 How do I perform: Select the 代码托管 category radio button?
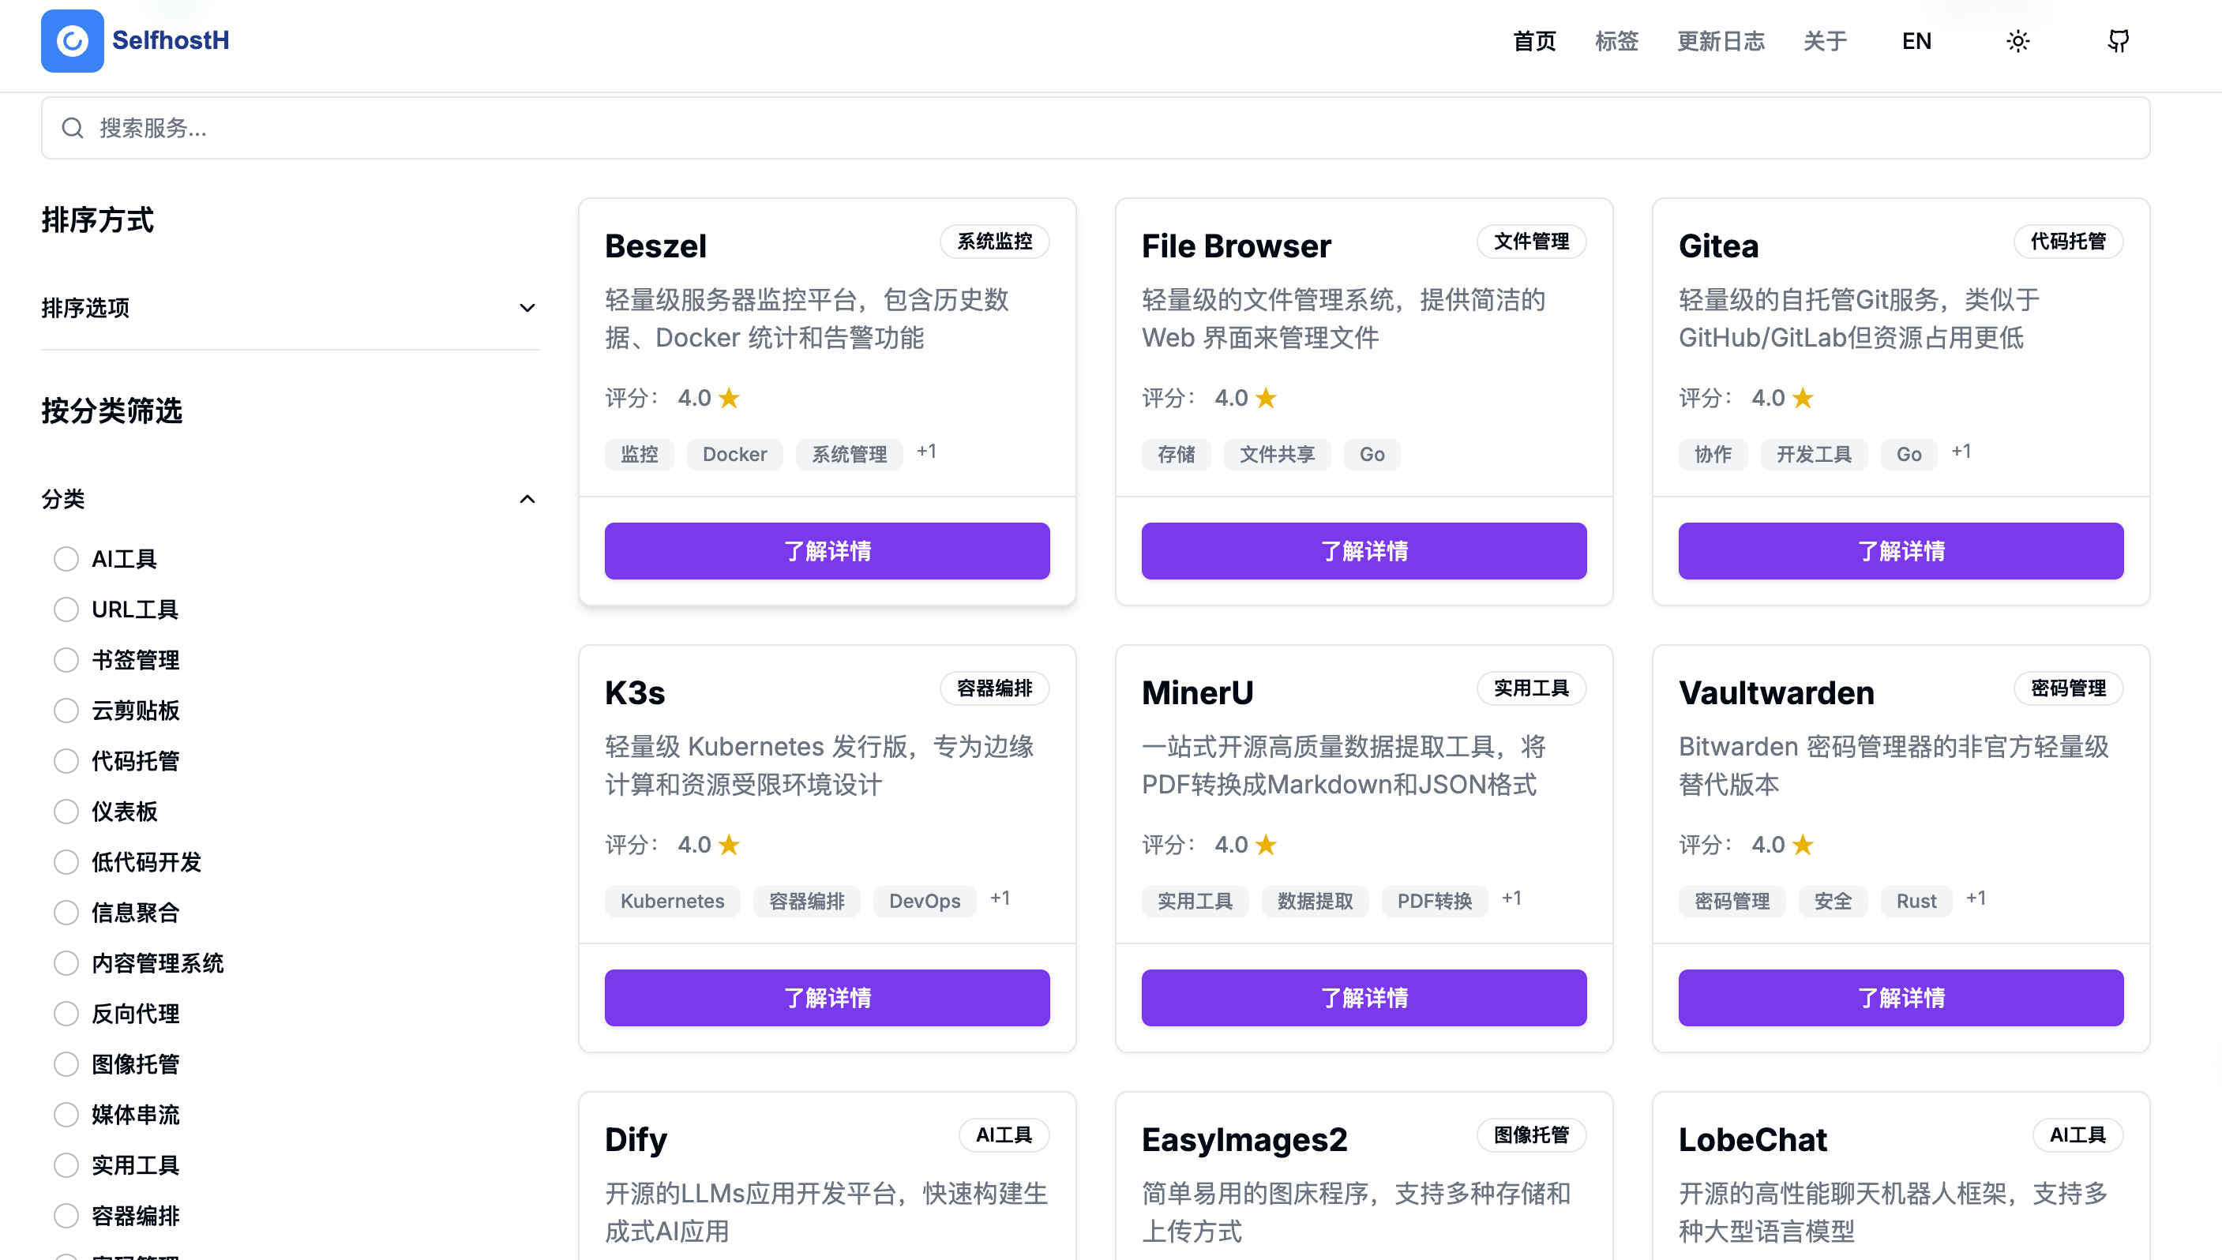pyautogui.click(x=66, y=761)
